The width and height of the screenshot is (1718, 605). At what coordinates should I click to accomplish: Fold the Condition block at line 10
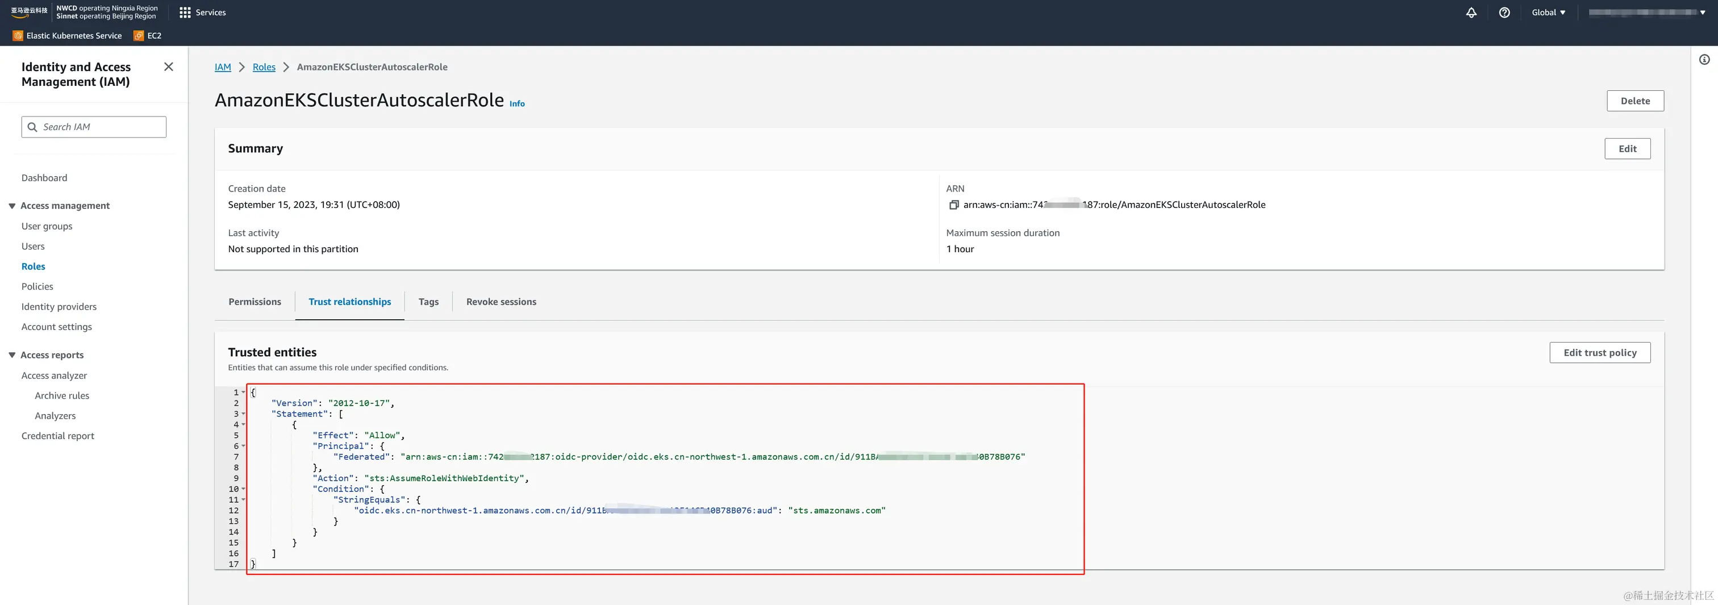(243, 489)
